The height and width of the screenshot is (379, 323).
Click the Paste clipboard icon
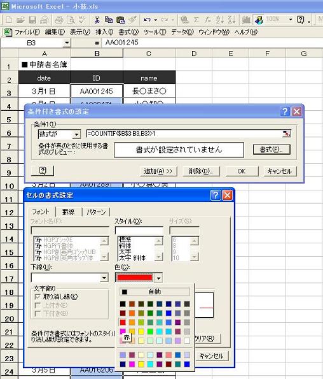(x=120, y=20)
